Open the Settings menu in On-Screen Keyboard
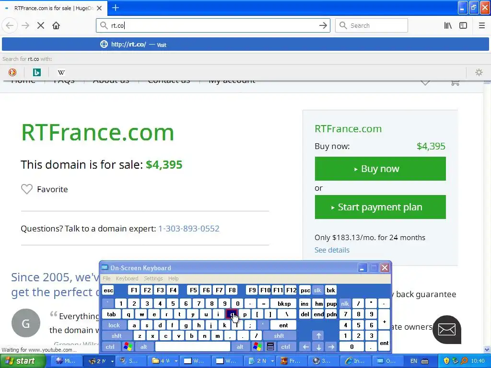The height and width of the screenshot is (368, 491). (x=153, y=278)
